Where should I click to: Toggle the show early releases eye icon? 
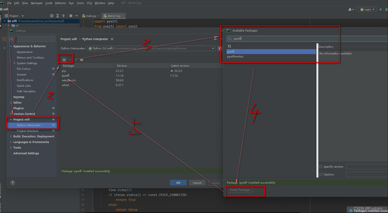[82, 60]
